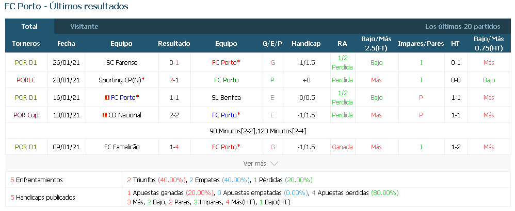Click Los últimos 20 partidos label
Screen dimensions: 515x211
[x=462, y=27]
